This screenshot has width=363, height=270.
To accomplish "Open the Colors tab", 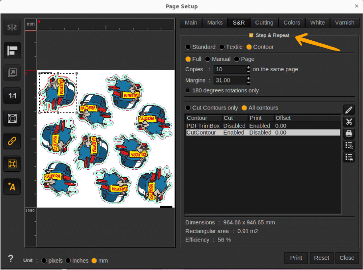I will coord(291,23).
